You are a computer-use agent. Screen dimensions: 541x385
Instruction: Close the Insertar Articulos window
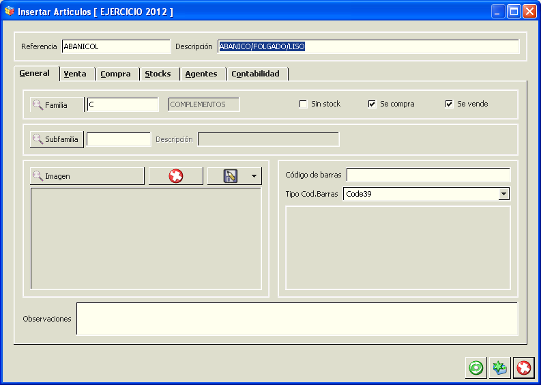pyautogui.click(x=529, y=12)
